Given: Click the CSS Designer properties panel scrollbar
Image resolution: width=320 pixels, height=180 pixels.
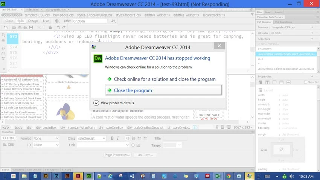Looking at the screenshot, I should click(318, 128).
